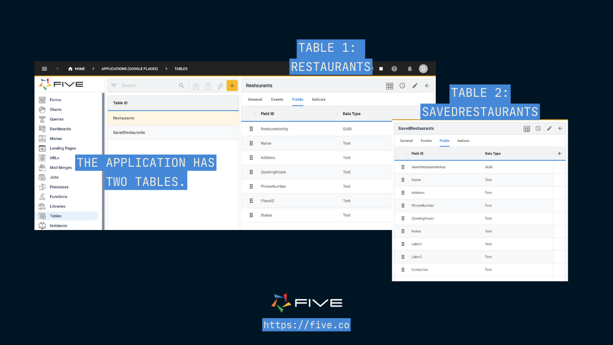Click the back arrow in SavedRestaurants window
The width and height of the screenshot is (613, 345).
tap(560, 128)
